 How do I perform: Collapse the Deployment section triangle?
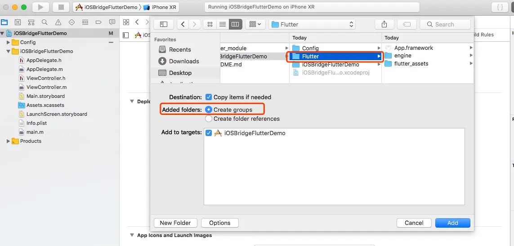point(132,101)
